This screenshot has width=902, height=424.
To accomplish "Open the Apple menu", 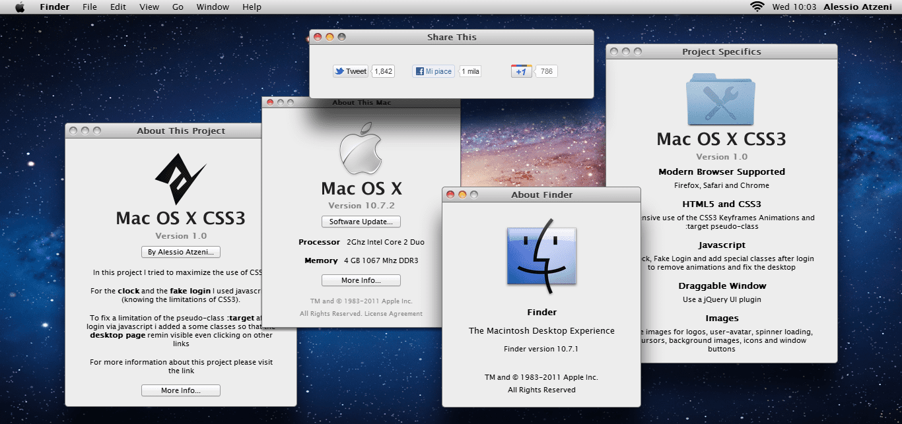I will (x=18, y=7).
